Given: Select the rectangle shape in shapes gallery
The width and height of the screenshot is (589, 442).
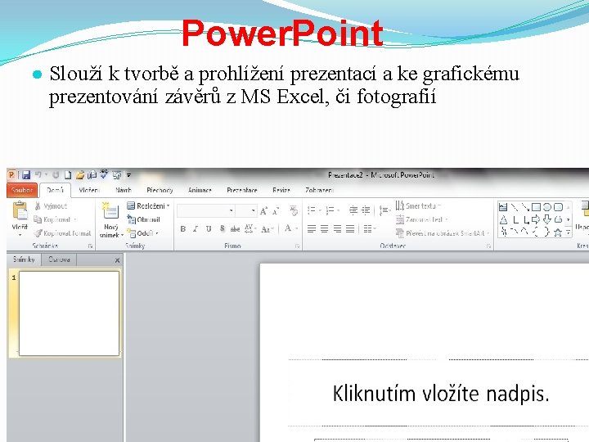Looking at the screenshot, I should point(536,207).
